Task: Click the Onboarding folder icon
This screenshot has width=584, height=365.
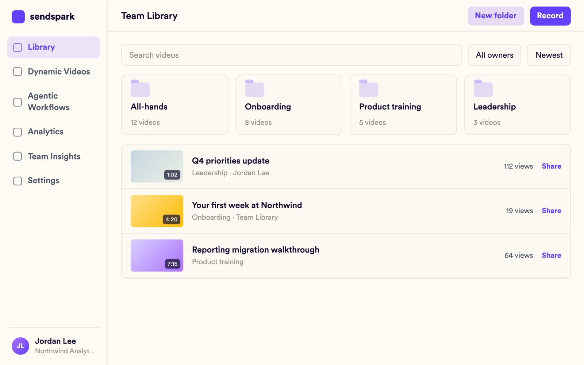Action: [255, 88]
